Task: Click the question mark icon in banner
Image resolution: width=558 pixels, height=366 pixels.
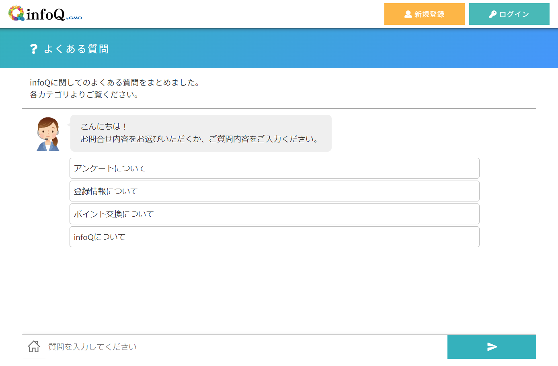Action: click(x=34, y=49)
